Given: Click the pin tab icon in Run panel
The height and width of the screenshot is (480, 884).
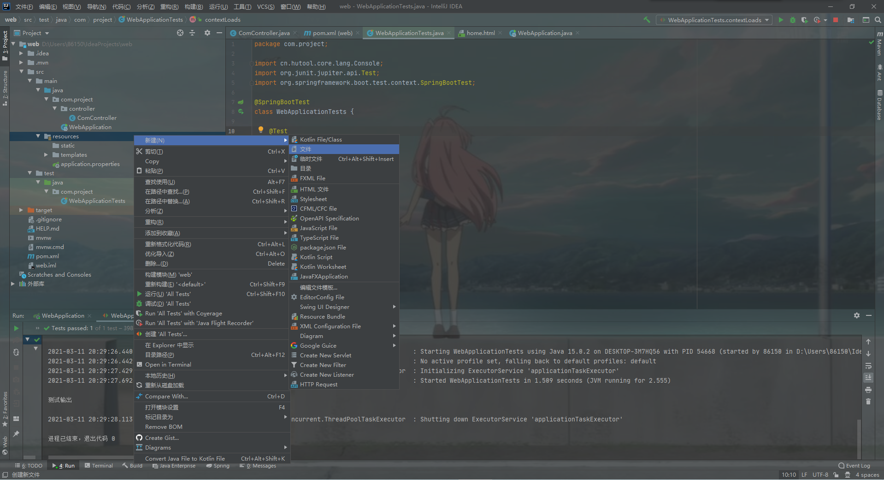Looking at the screenshot, I should point(16,434).
